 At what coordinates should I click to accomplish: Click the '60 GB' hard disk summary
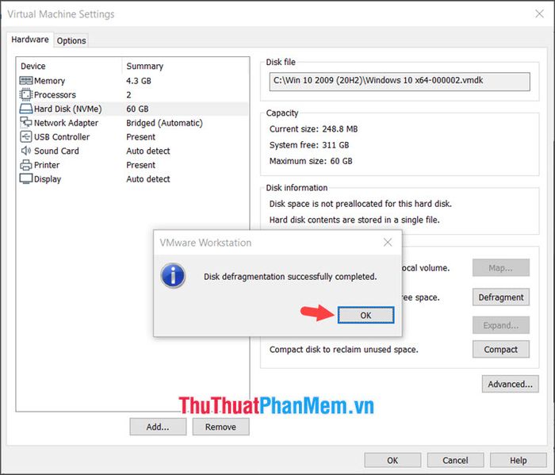point(137,109)
